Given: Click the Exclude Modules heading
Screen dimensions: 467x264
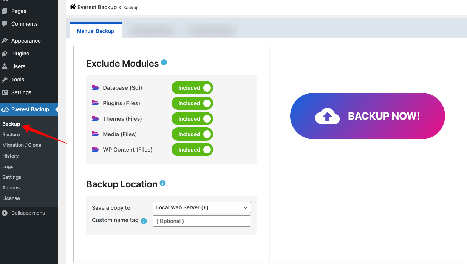Looking at the screenshot, I should coord(122,63).
